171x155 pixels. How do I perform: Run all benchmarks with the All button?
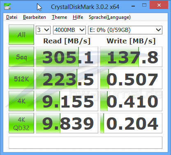(21, 35)
